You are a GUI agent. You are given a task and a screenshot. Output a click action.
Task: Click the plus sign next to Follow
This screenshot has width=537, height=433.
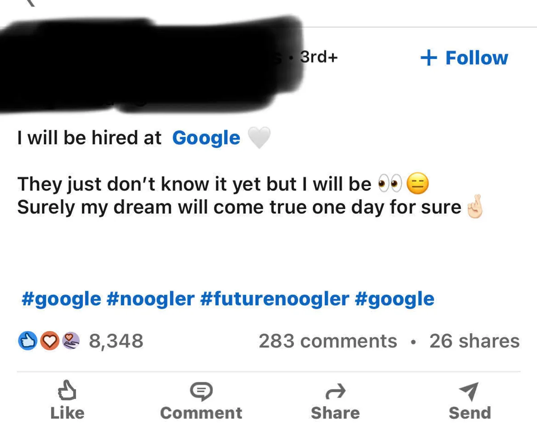[429, 58]
